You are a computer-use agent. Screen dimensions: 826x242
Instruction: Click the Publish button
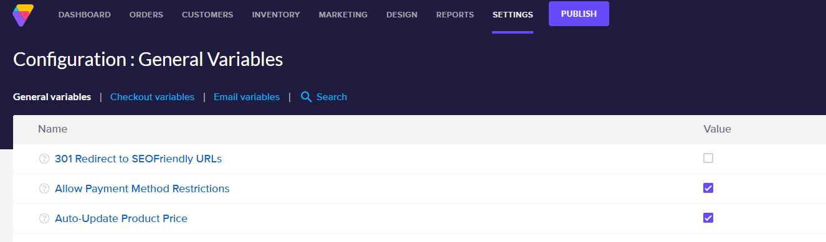[x=579, y=14]
